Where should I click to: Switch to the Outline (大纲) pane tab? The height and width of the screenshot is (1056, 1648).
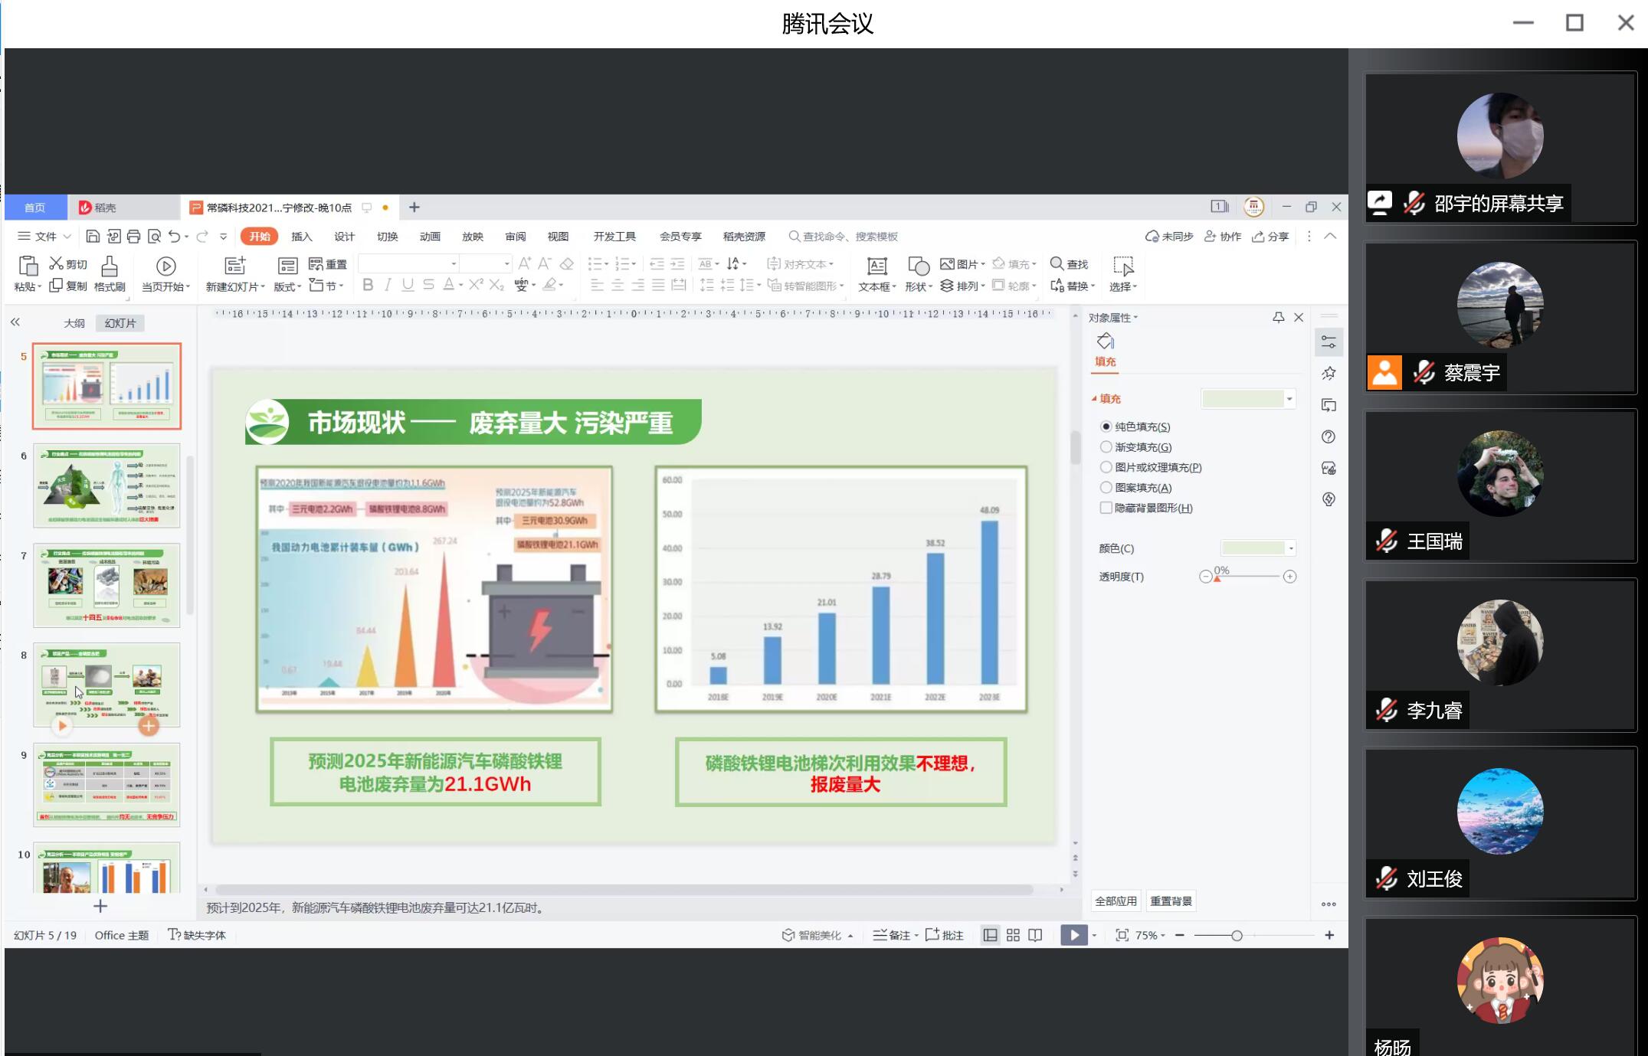[x=74, y=323]
